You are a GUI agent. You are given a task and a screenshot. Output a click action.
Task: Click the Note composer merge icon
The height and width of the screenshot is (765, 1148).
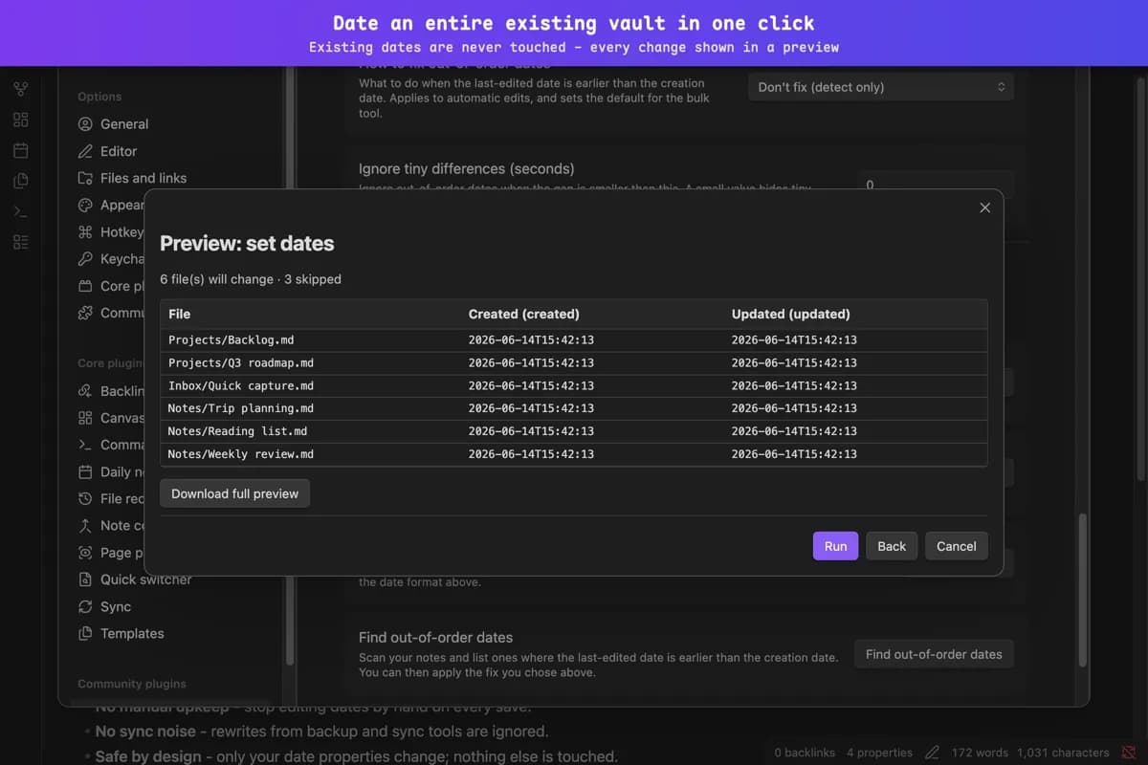pyautogui.click(x=85, y=525)
